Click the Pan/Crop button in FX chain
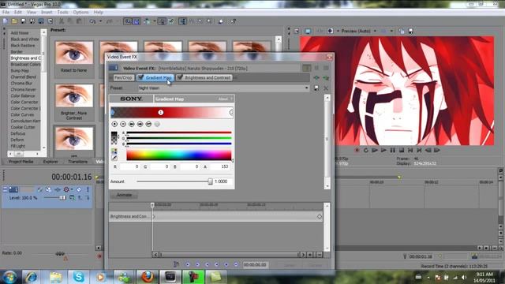505x284 pixels. coord(123,77)
